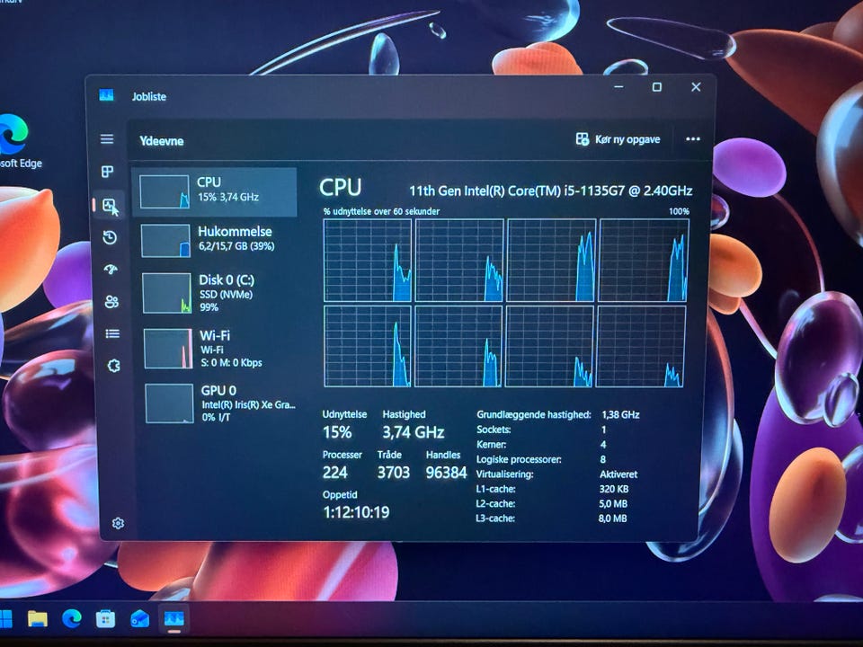The height and width of the screenshot is (647, 863).
Task: Click the Grundlæggende hastighed value 1,38 GHz
Action: point(621,415)
